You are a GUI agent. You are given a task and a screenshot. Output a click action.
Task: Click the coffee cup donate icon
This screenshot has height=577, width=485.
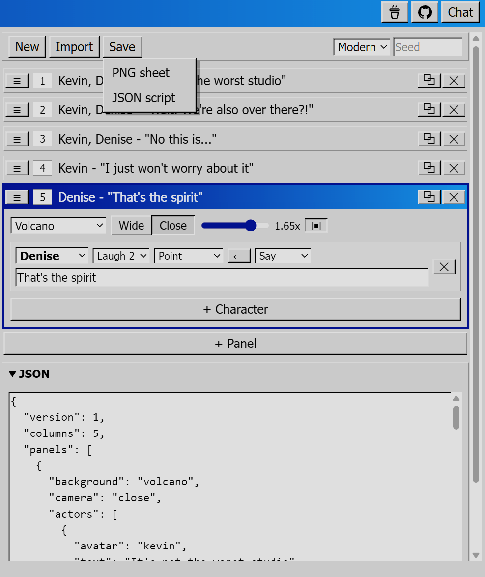click(x=395, y=12)
